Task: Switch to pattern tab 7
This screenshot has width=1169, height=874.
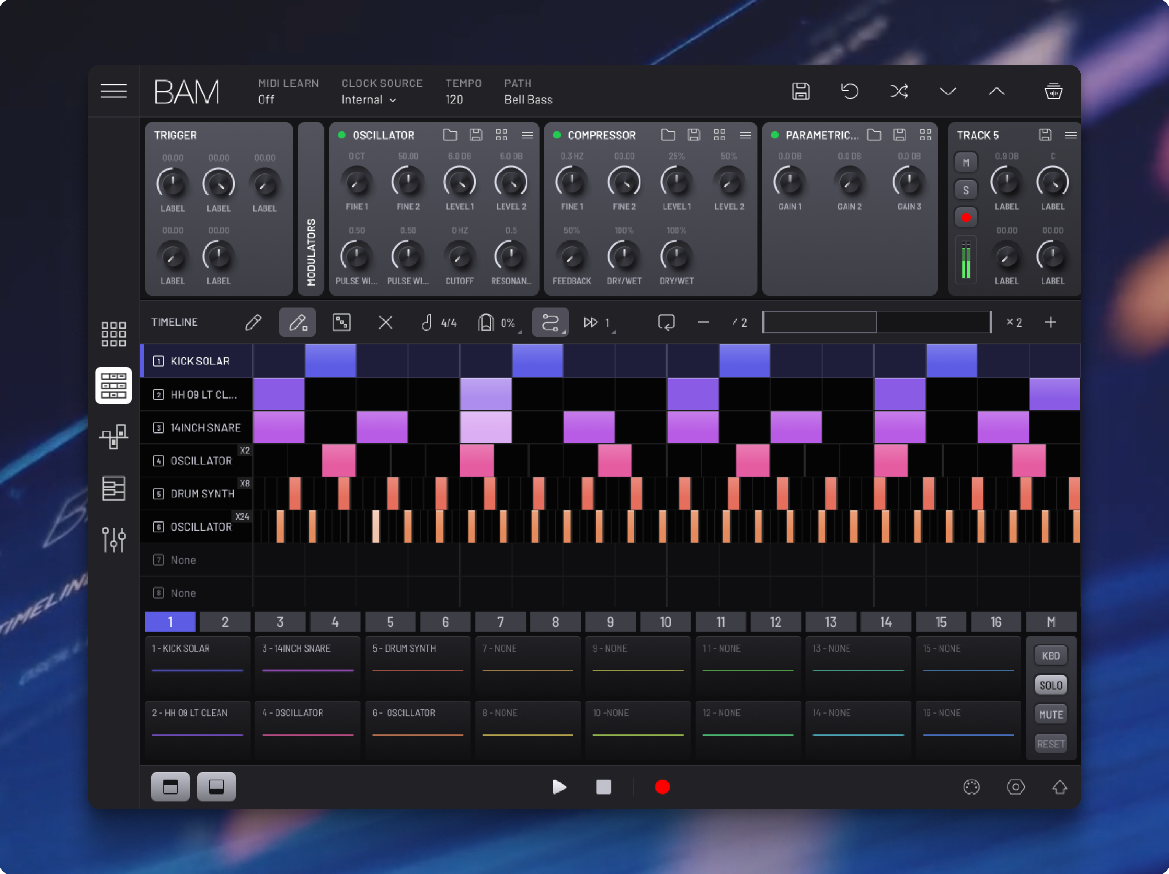Action: pos(500,621)
